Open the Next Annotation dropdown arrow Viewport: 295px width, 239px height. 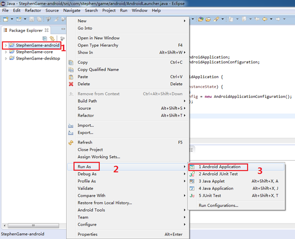[237, 19]
